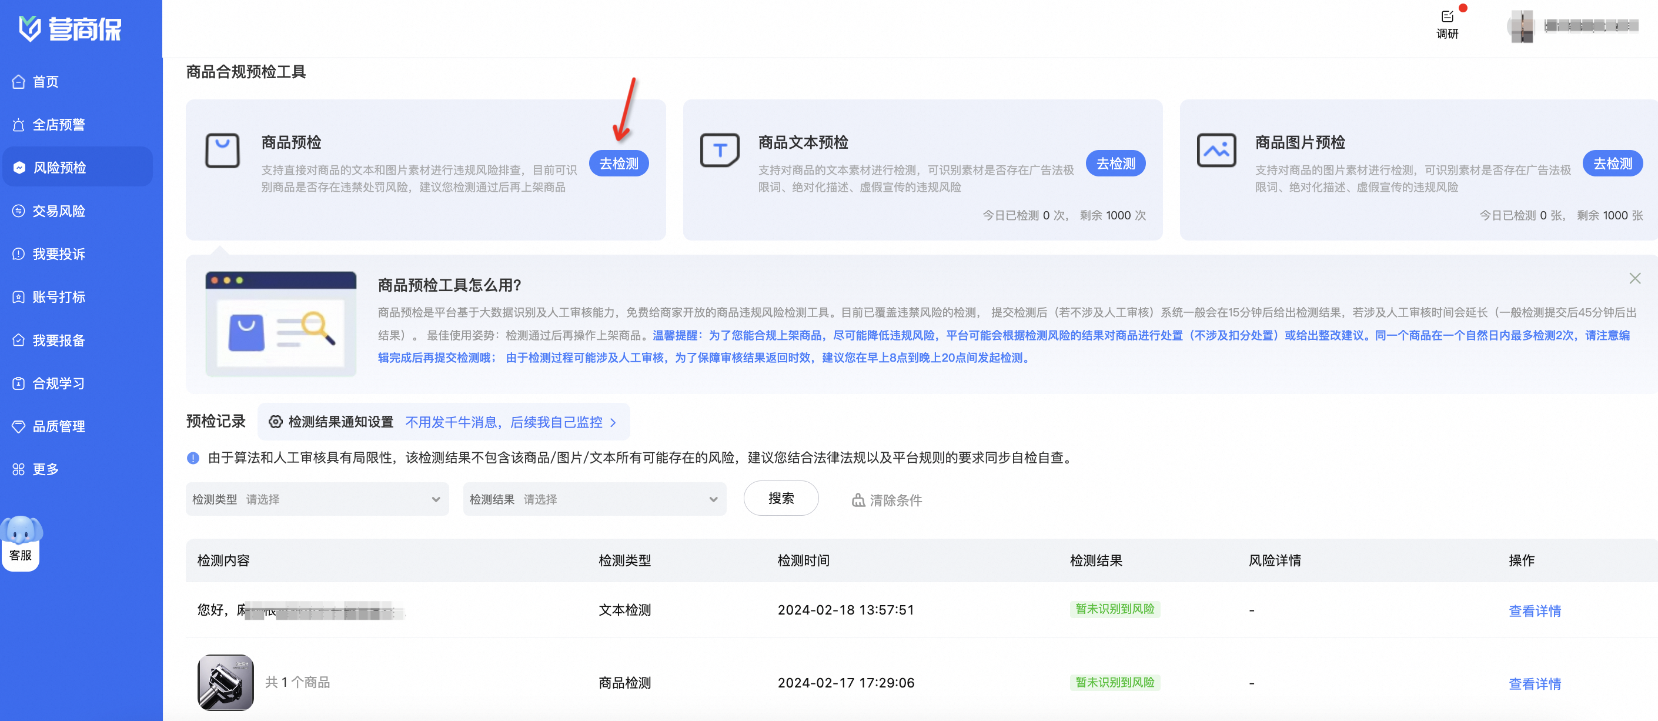Image resolution: width=1658 pixels, height=721 pixels.
Task: Click the 品质管理 diamond icon
Action: [x=19, y=426]
